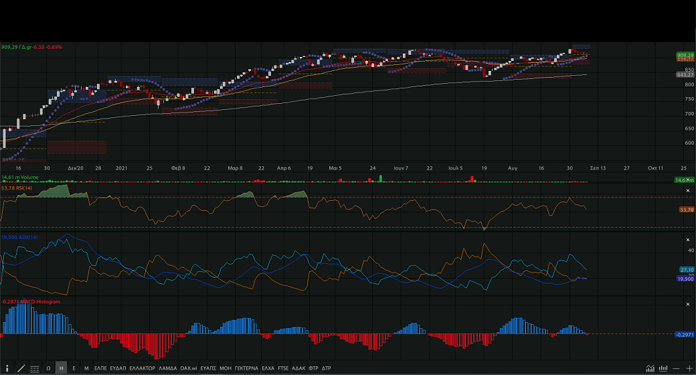This screenshot has width=696, height=375.
Task: Close the ADX(14) indicator panel
Action: pyautogui.click(x=688, y=239)
